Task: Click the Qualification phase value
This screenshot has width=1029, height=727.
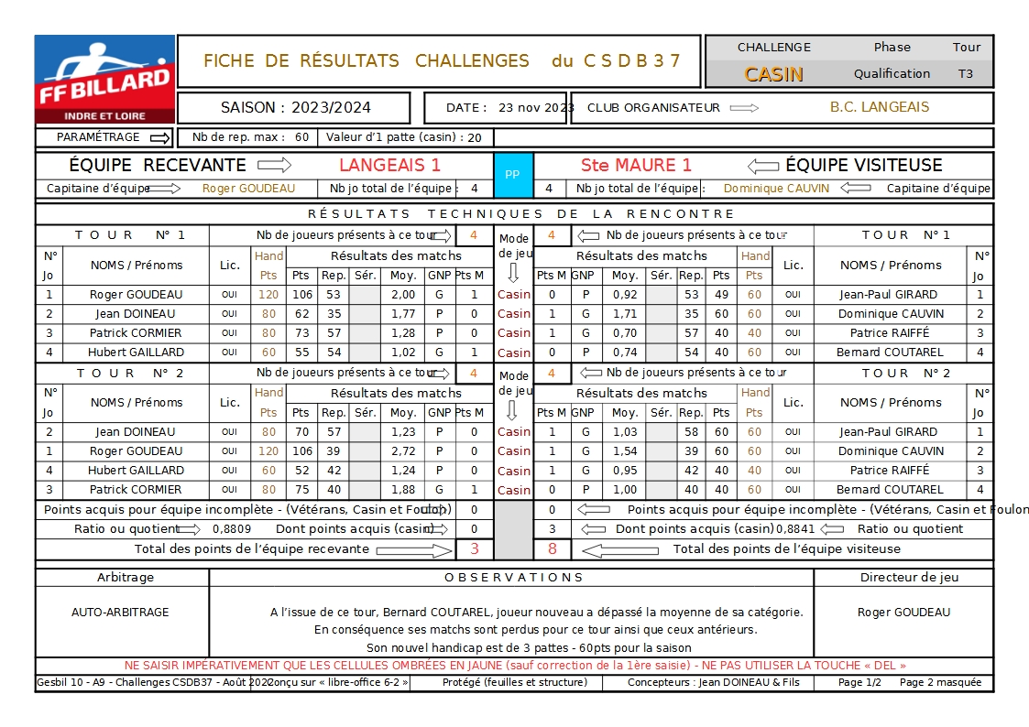Action: tap(892, 74)
